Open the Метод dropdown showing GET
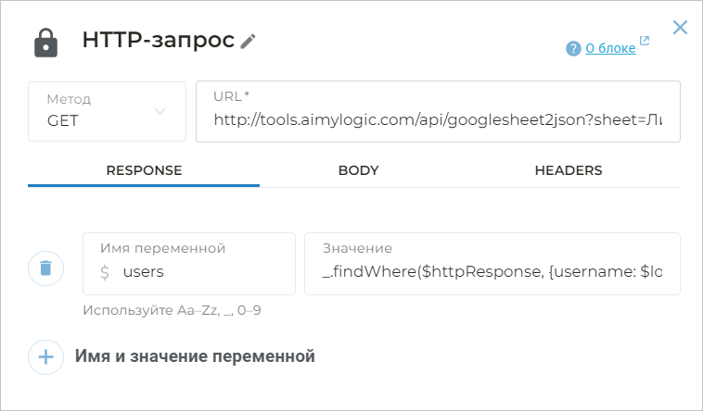 [x=107, y=111]
